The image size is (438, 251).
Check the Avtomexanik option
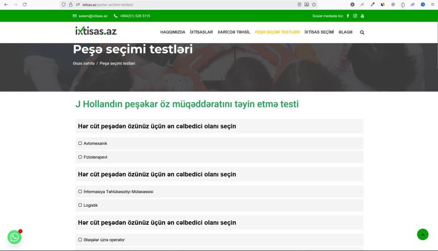click(80, 143)
